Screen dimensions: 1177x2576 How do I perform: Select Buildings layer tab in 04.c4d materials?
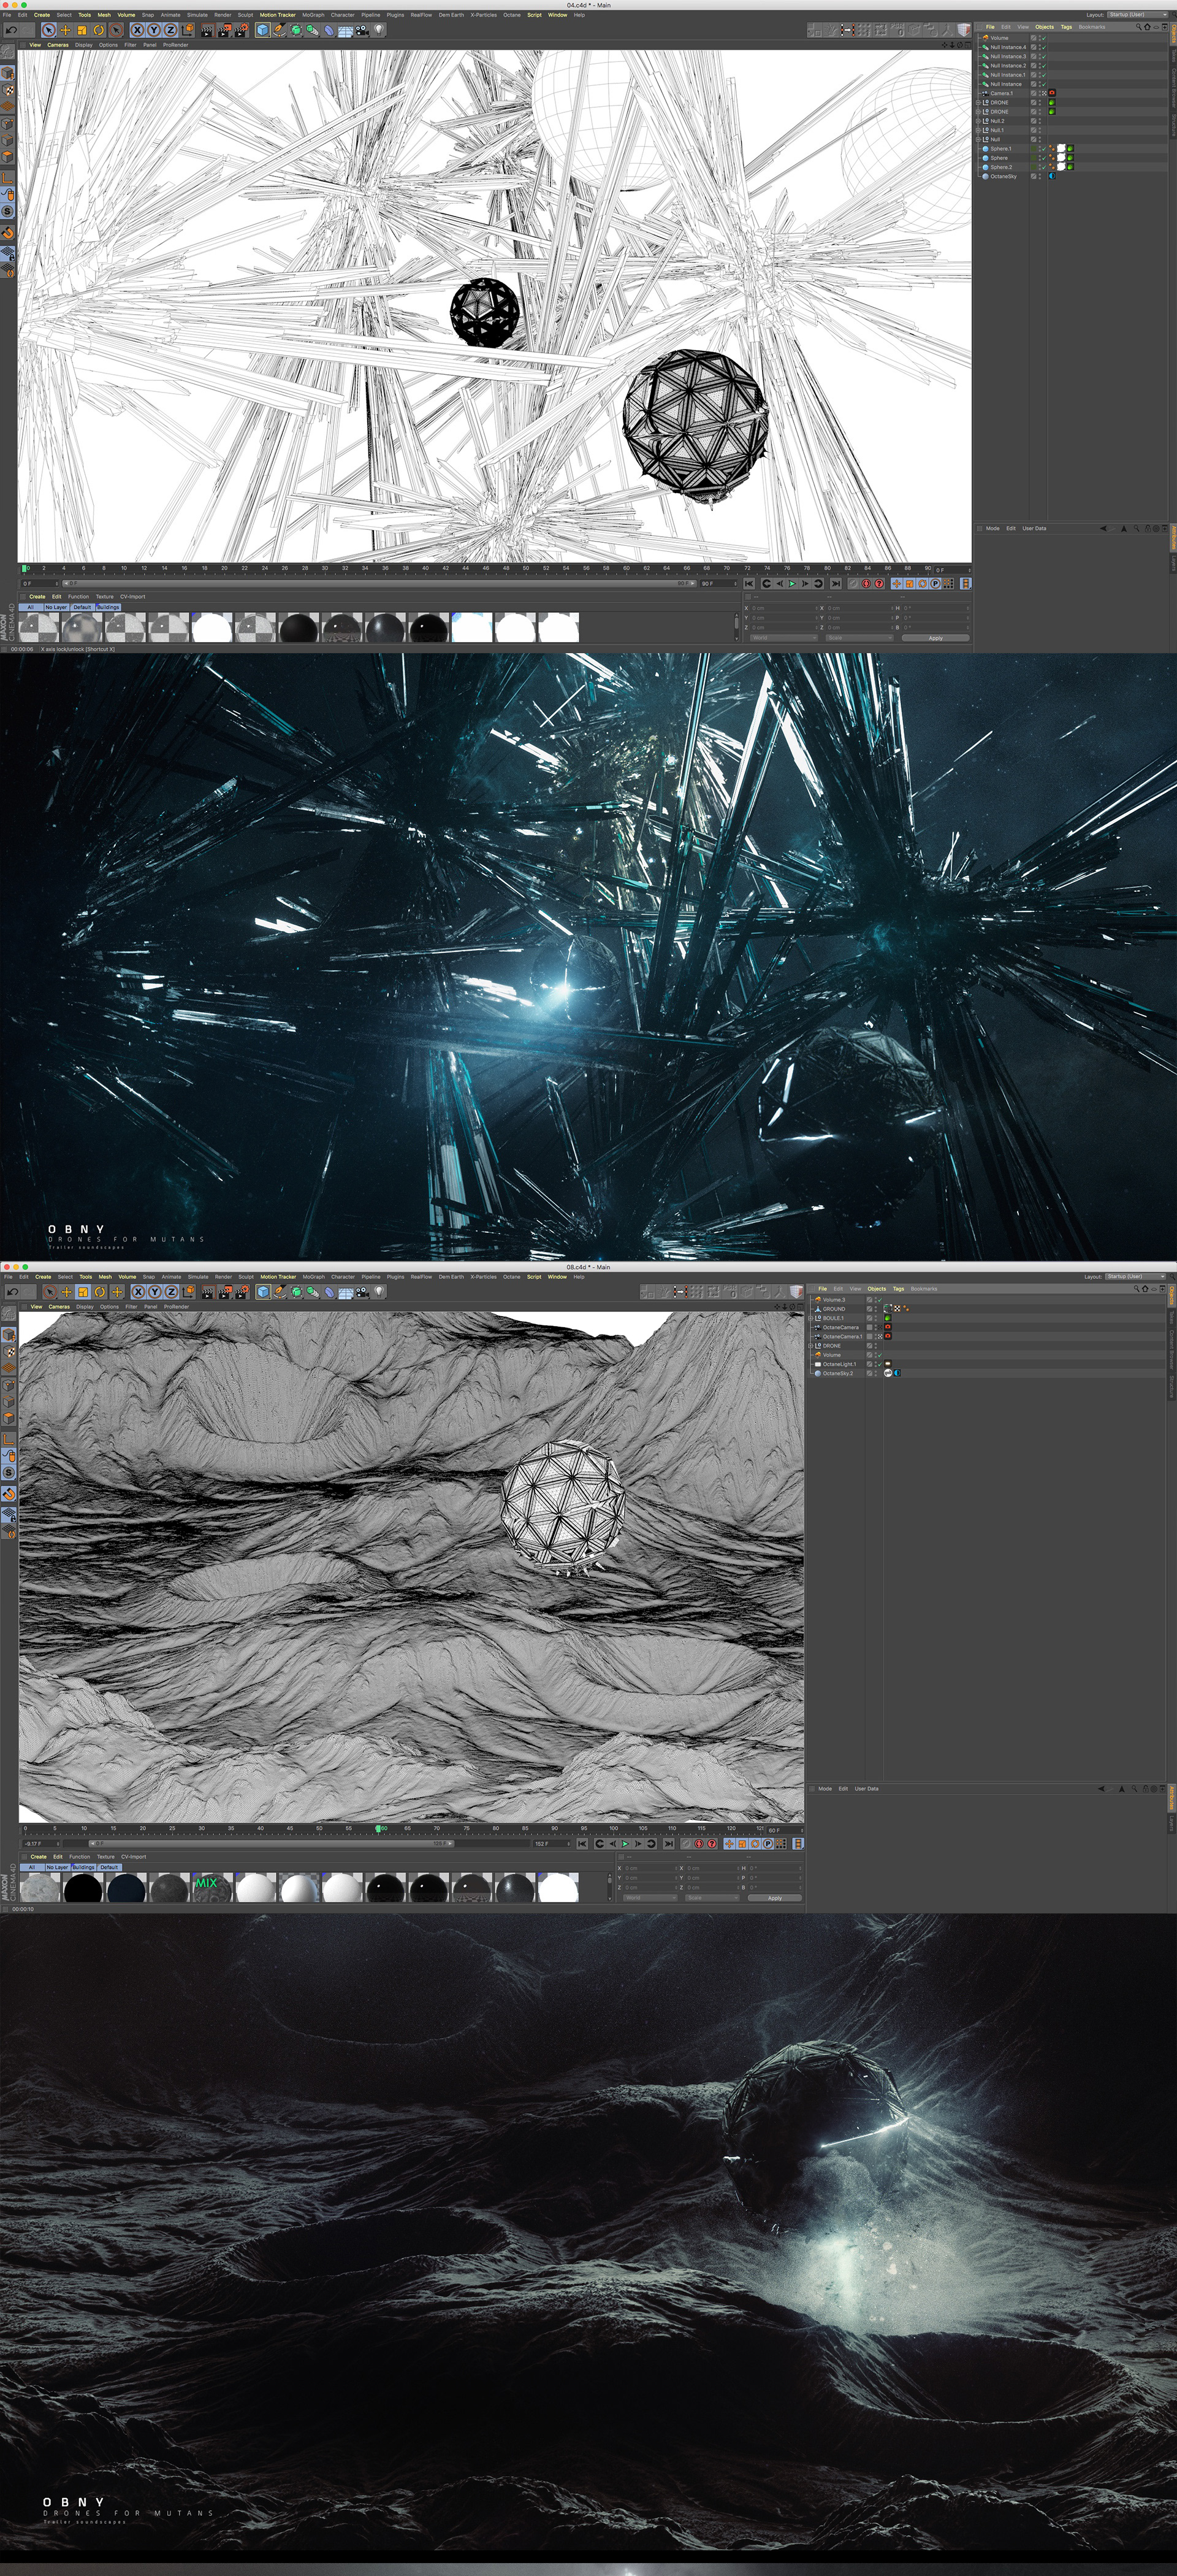[x=108, y=607]
